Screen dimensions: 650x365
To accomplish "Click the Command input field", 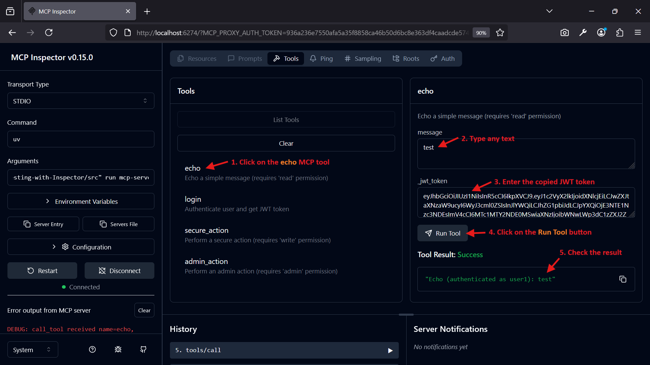I will pos(81,139).
